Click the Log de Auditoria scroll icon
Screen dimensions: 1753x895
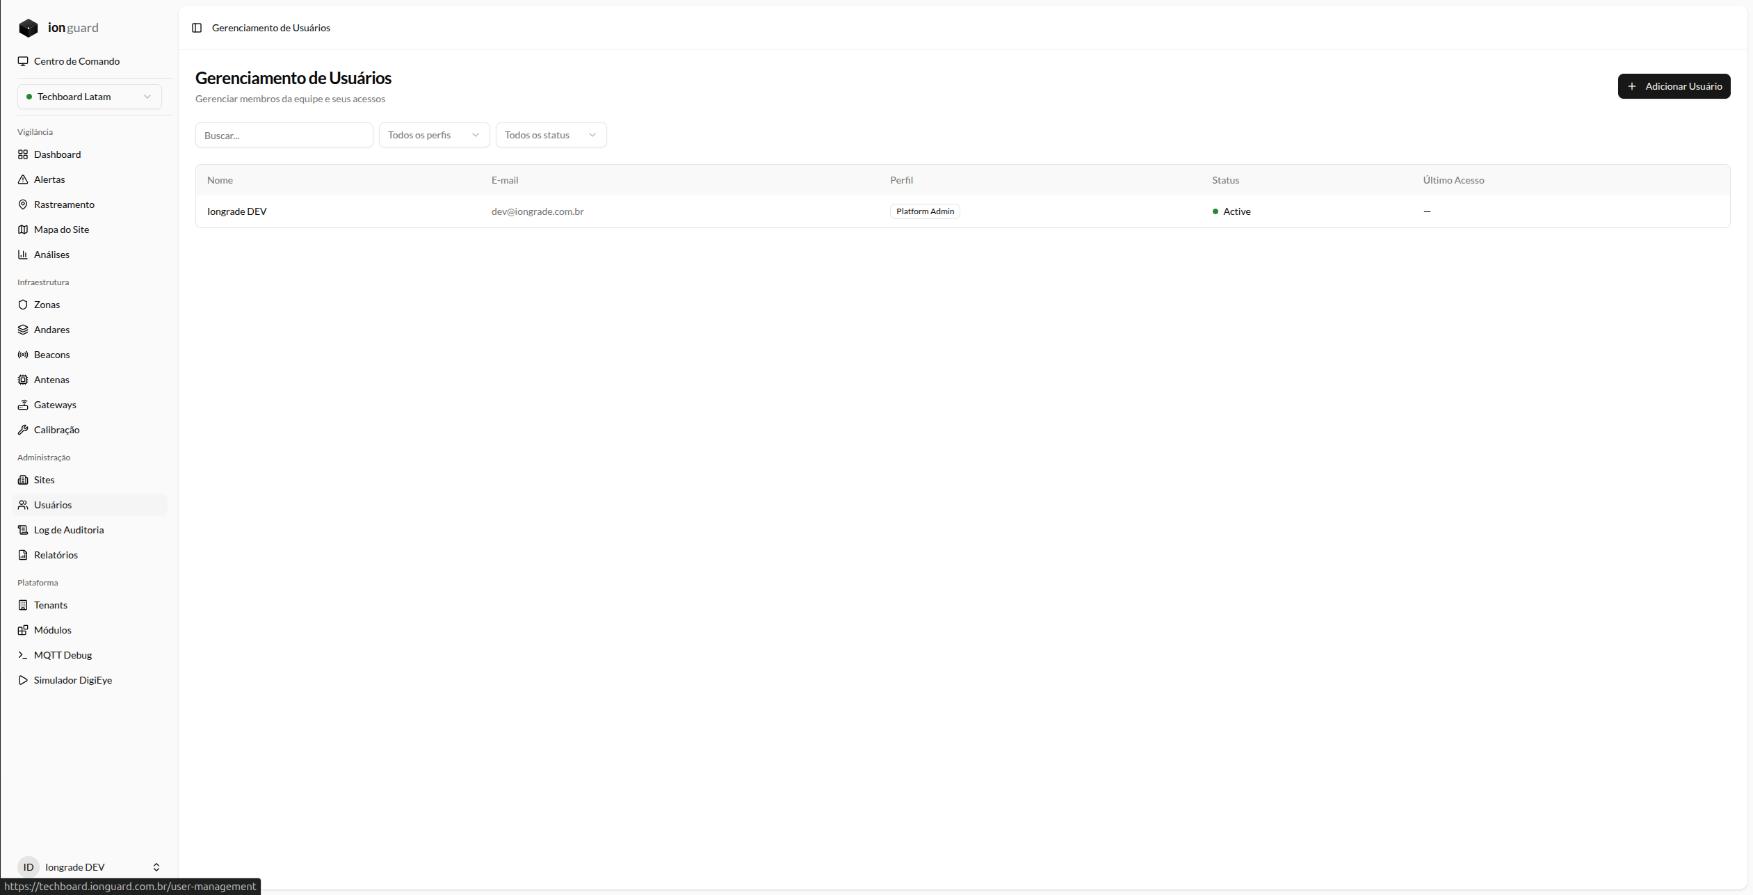[23, 530]
